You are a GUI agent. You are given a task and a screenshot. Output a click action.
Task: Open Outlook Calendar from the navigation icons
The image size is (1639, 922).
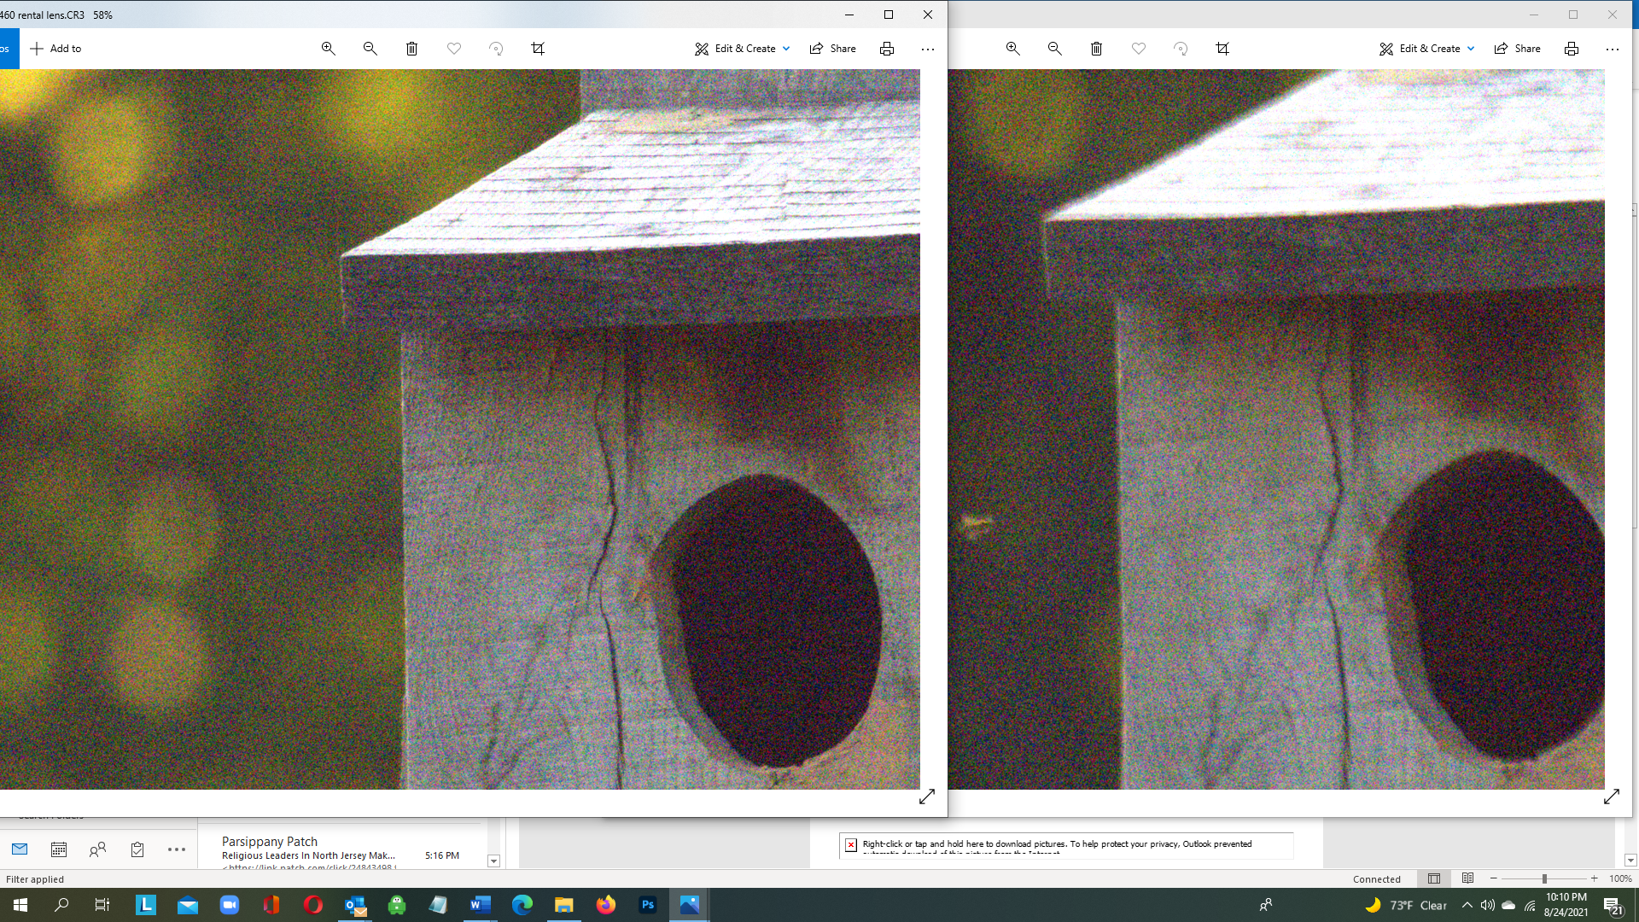(x=58, y=849)
